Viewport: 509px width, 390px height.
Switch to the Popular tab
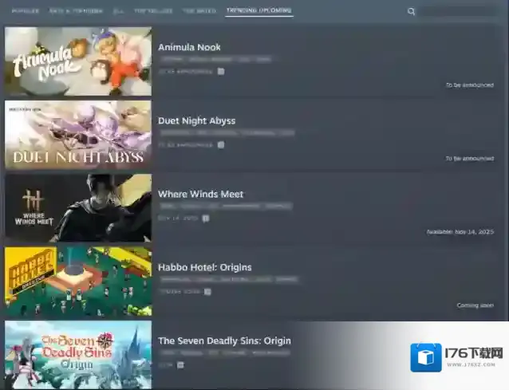(x=26, y=12)
